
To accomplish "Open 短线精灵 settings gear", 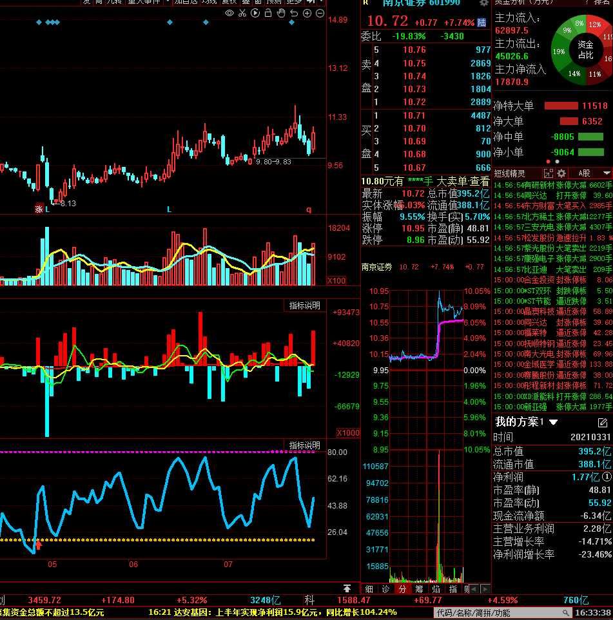I will point(561,173).
